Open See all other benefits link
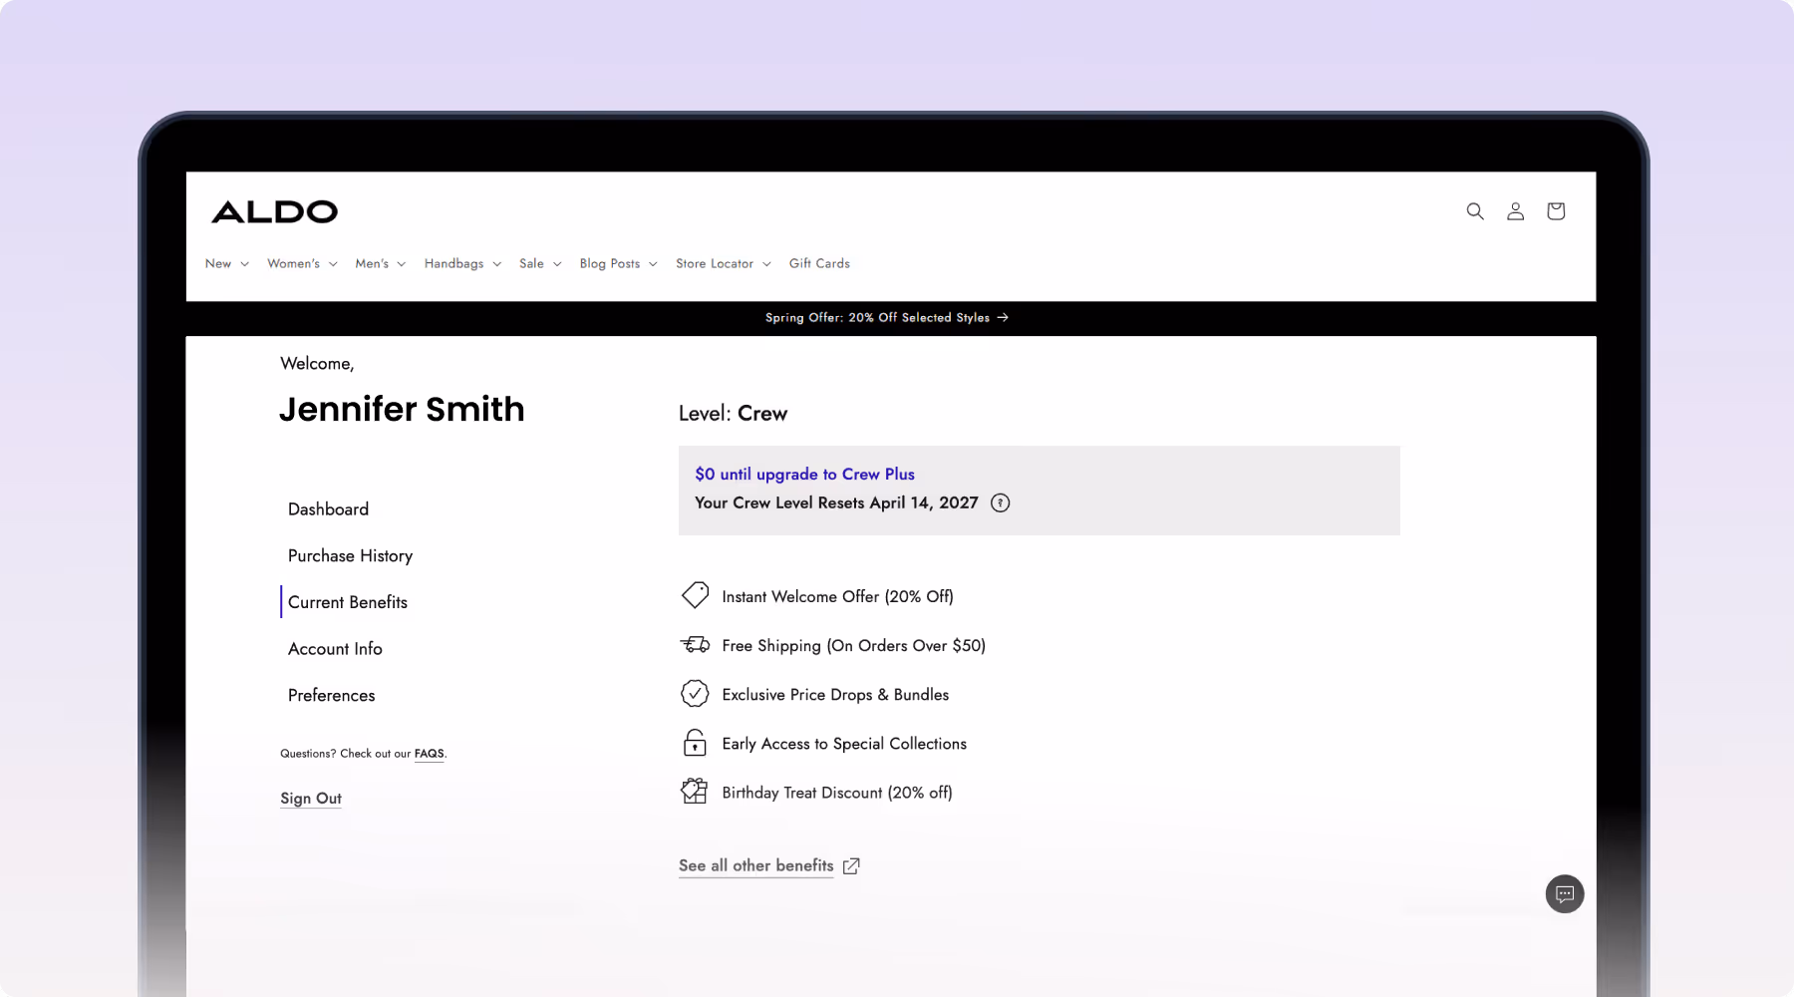Viewport: 1794px width, 997px height. [x=756, y=866]
